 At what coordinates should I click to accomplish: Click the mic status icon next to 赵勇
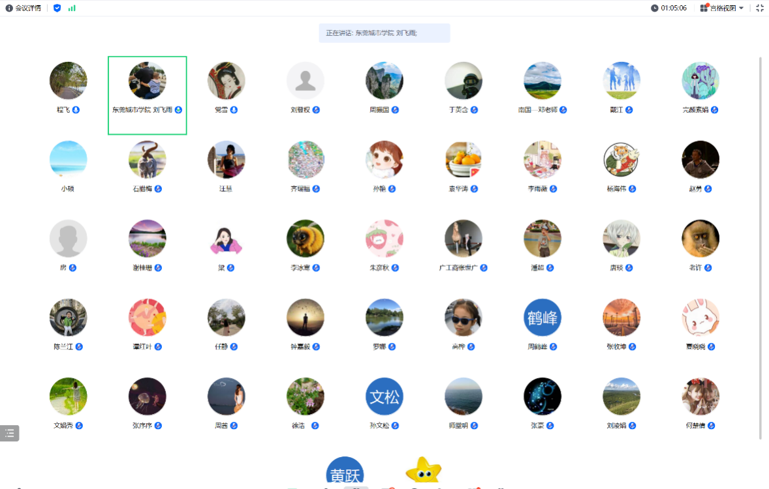708,189
